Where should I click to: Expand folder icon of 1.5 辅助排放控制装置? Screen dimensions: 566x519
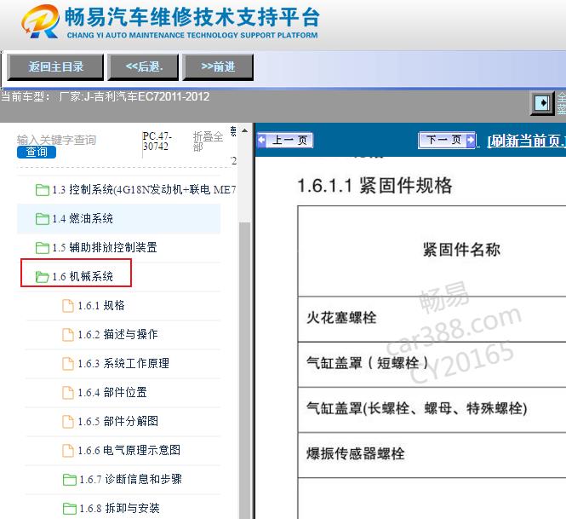pyautogui.click(x=43, y=248)
